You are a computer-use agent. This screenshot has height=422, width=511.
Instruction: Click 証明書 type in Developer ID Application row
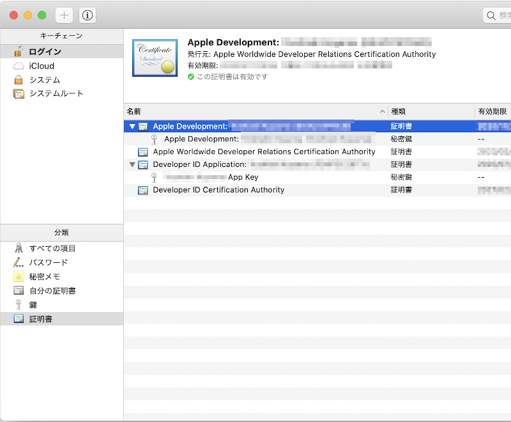click(401, 164)
